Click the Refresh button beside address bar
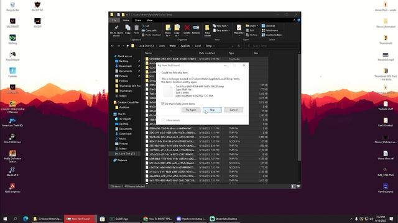The width and height of the screenshot is (398, 223). pyautogui.click(x=238, y=46)
